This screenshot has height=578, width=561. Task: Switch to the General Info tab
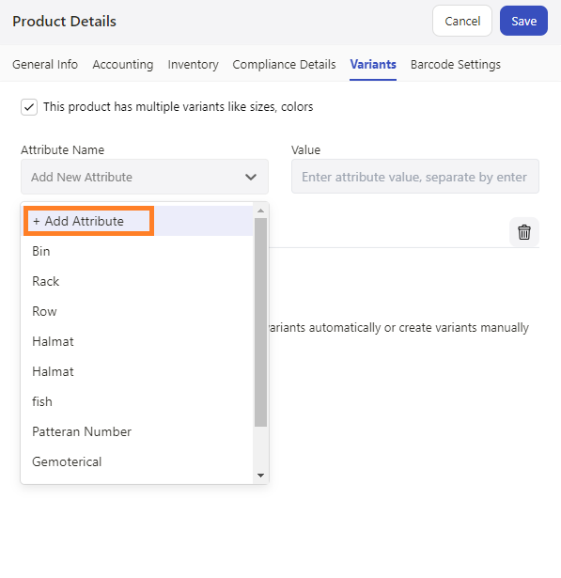[x=45, y=65]
